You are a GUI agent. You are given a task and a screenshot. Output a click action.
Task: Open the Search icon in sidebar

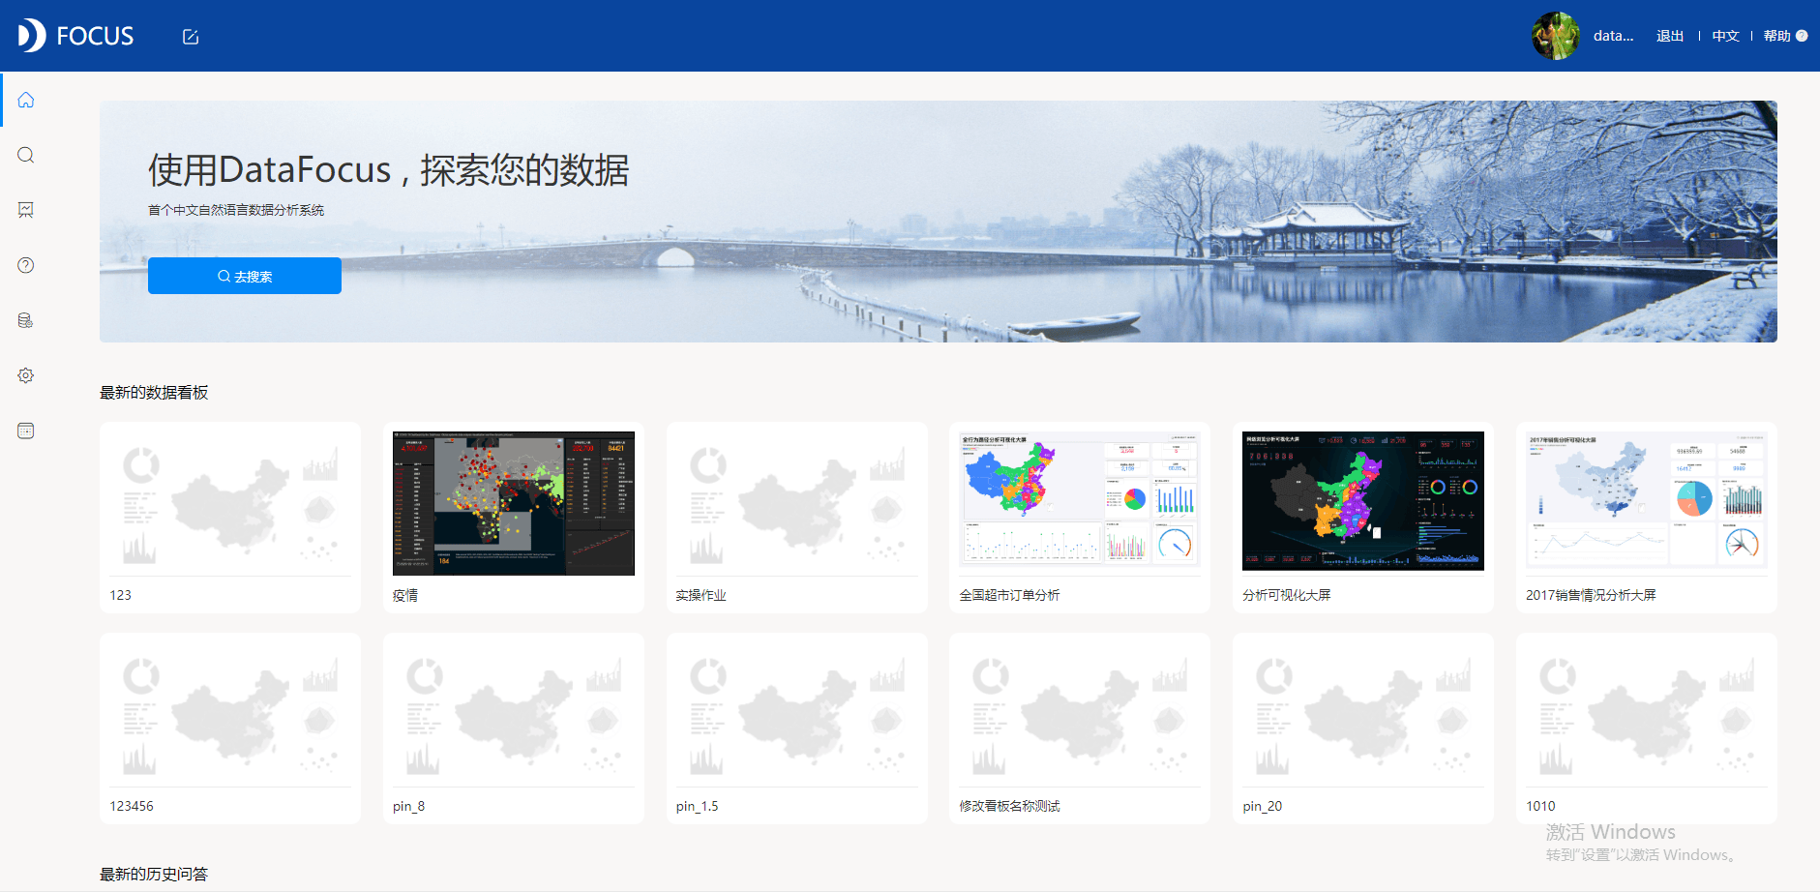tap(26, 155)
